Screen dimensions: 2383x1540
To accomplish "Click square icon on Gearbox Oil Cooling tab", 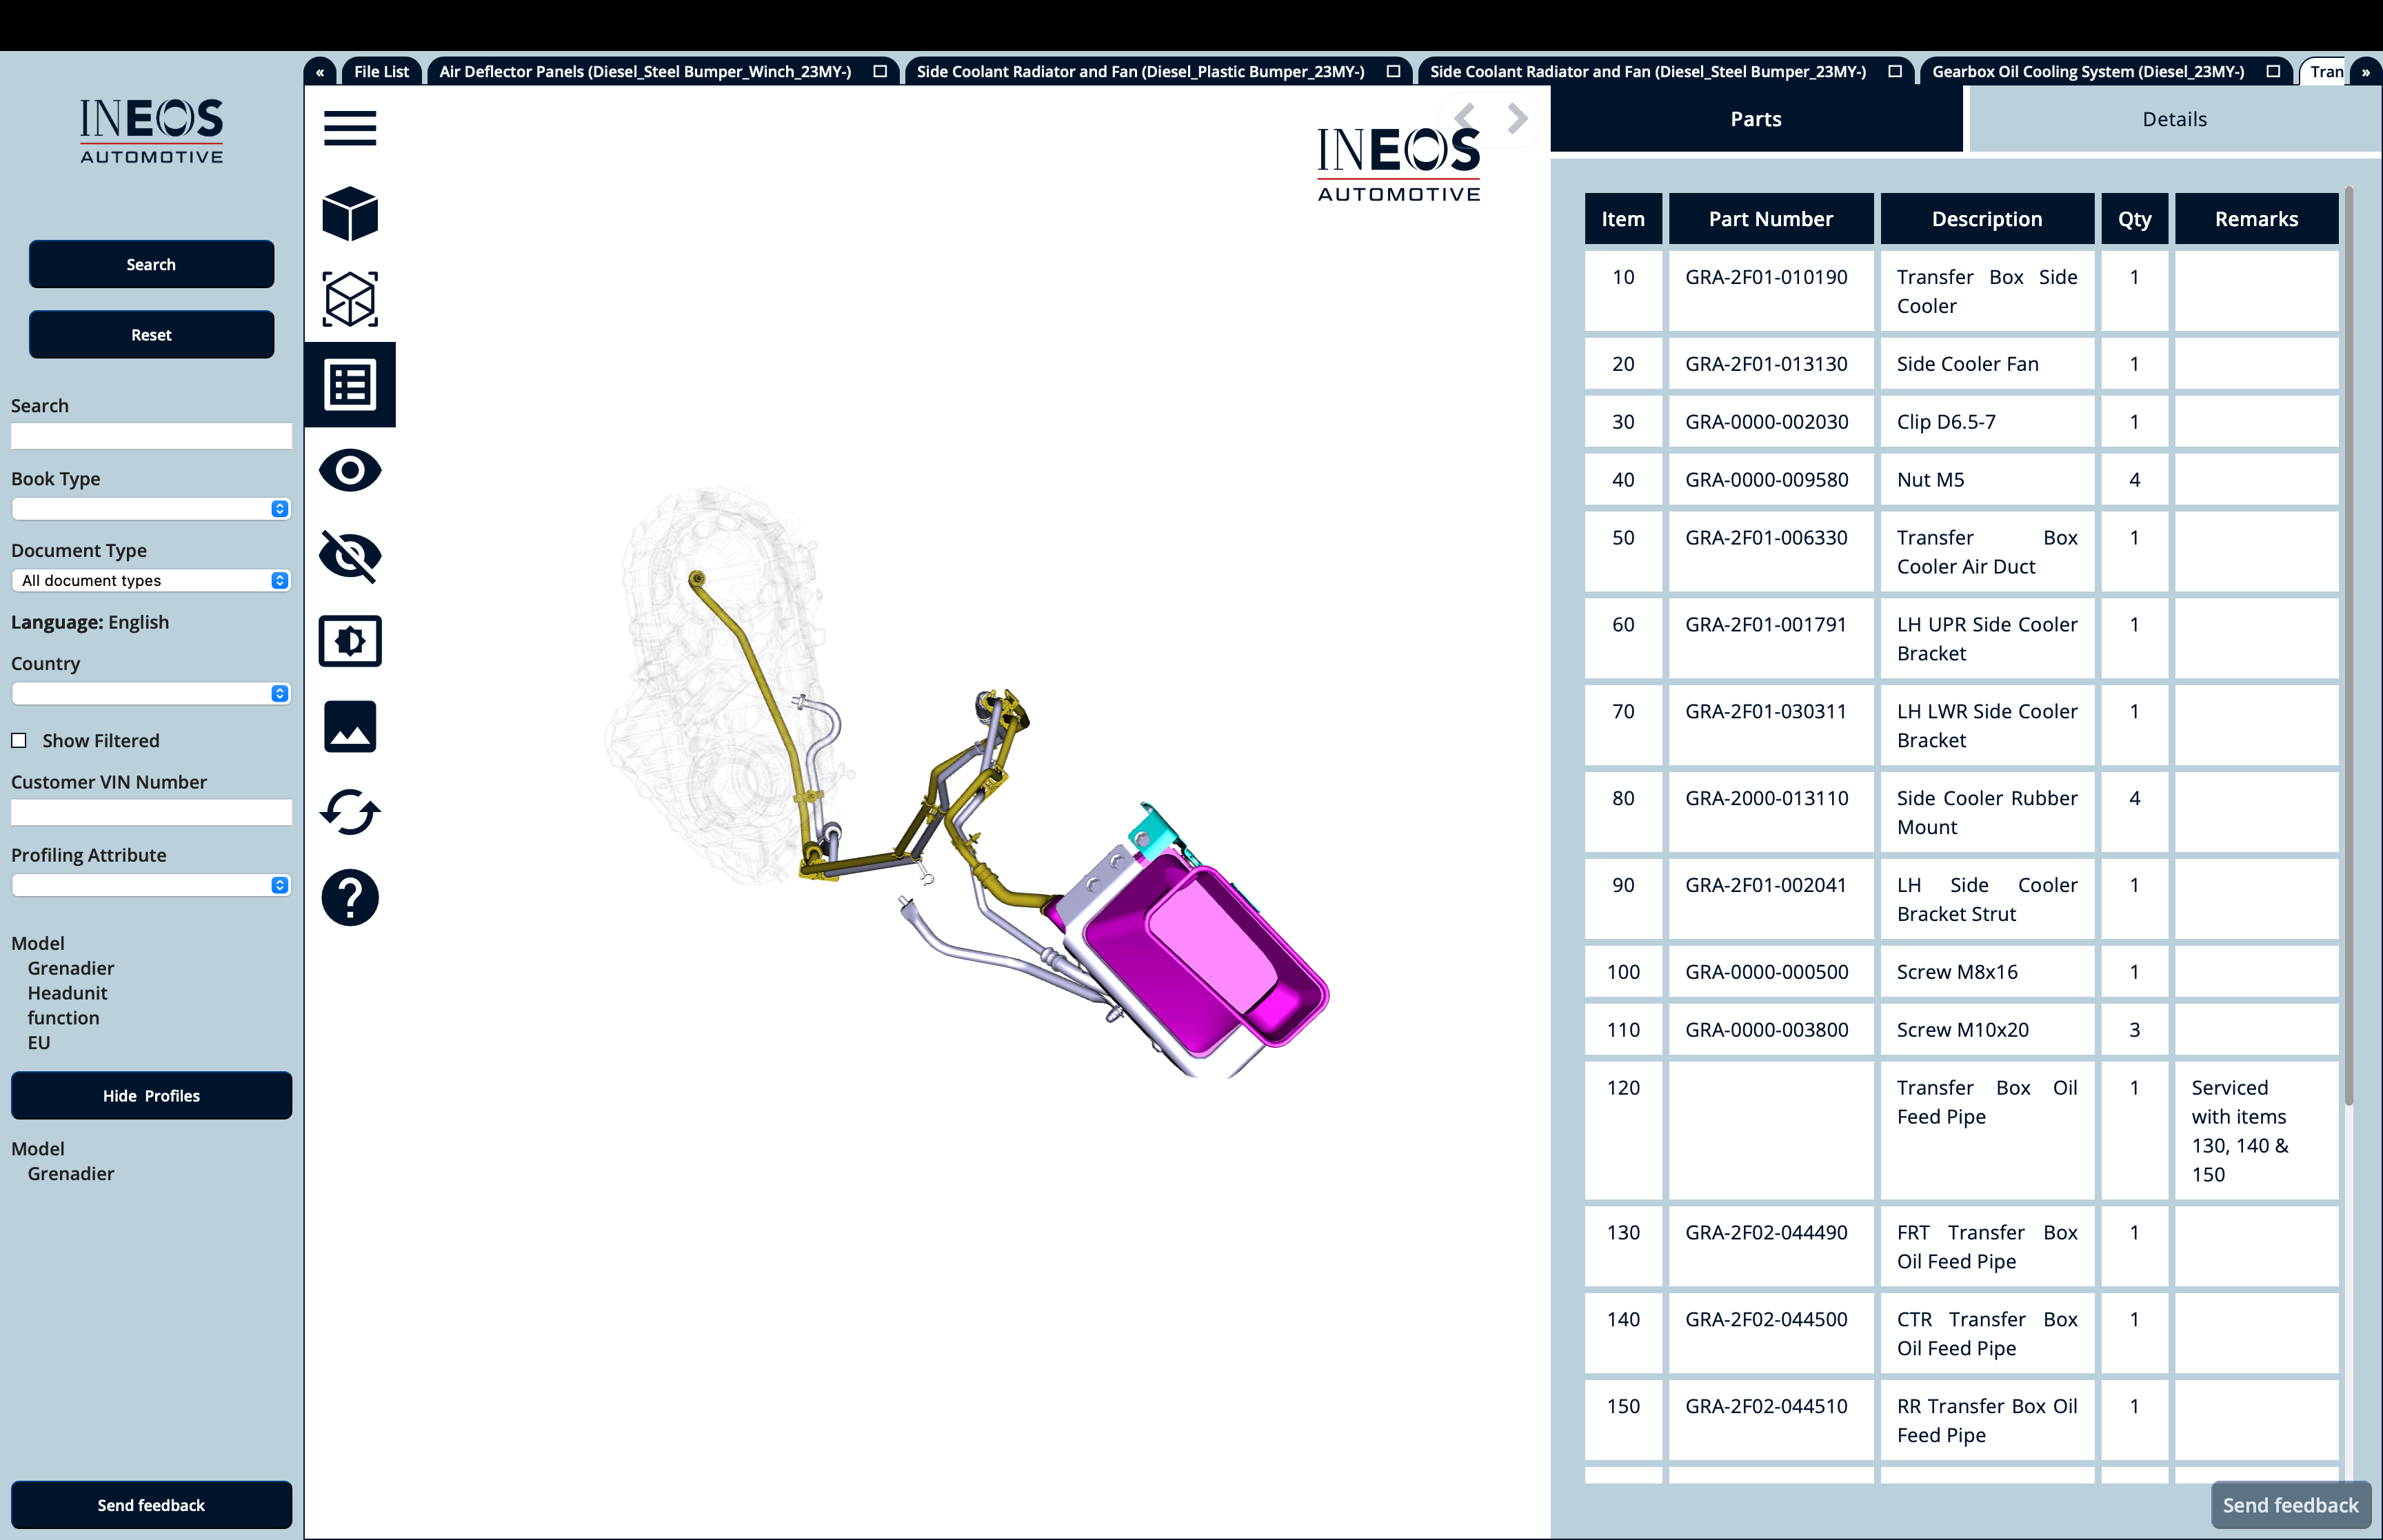I will pyautogui.click(x=2273, y=71).
